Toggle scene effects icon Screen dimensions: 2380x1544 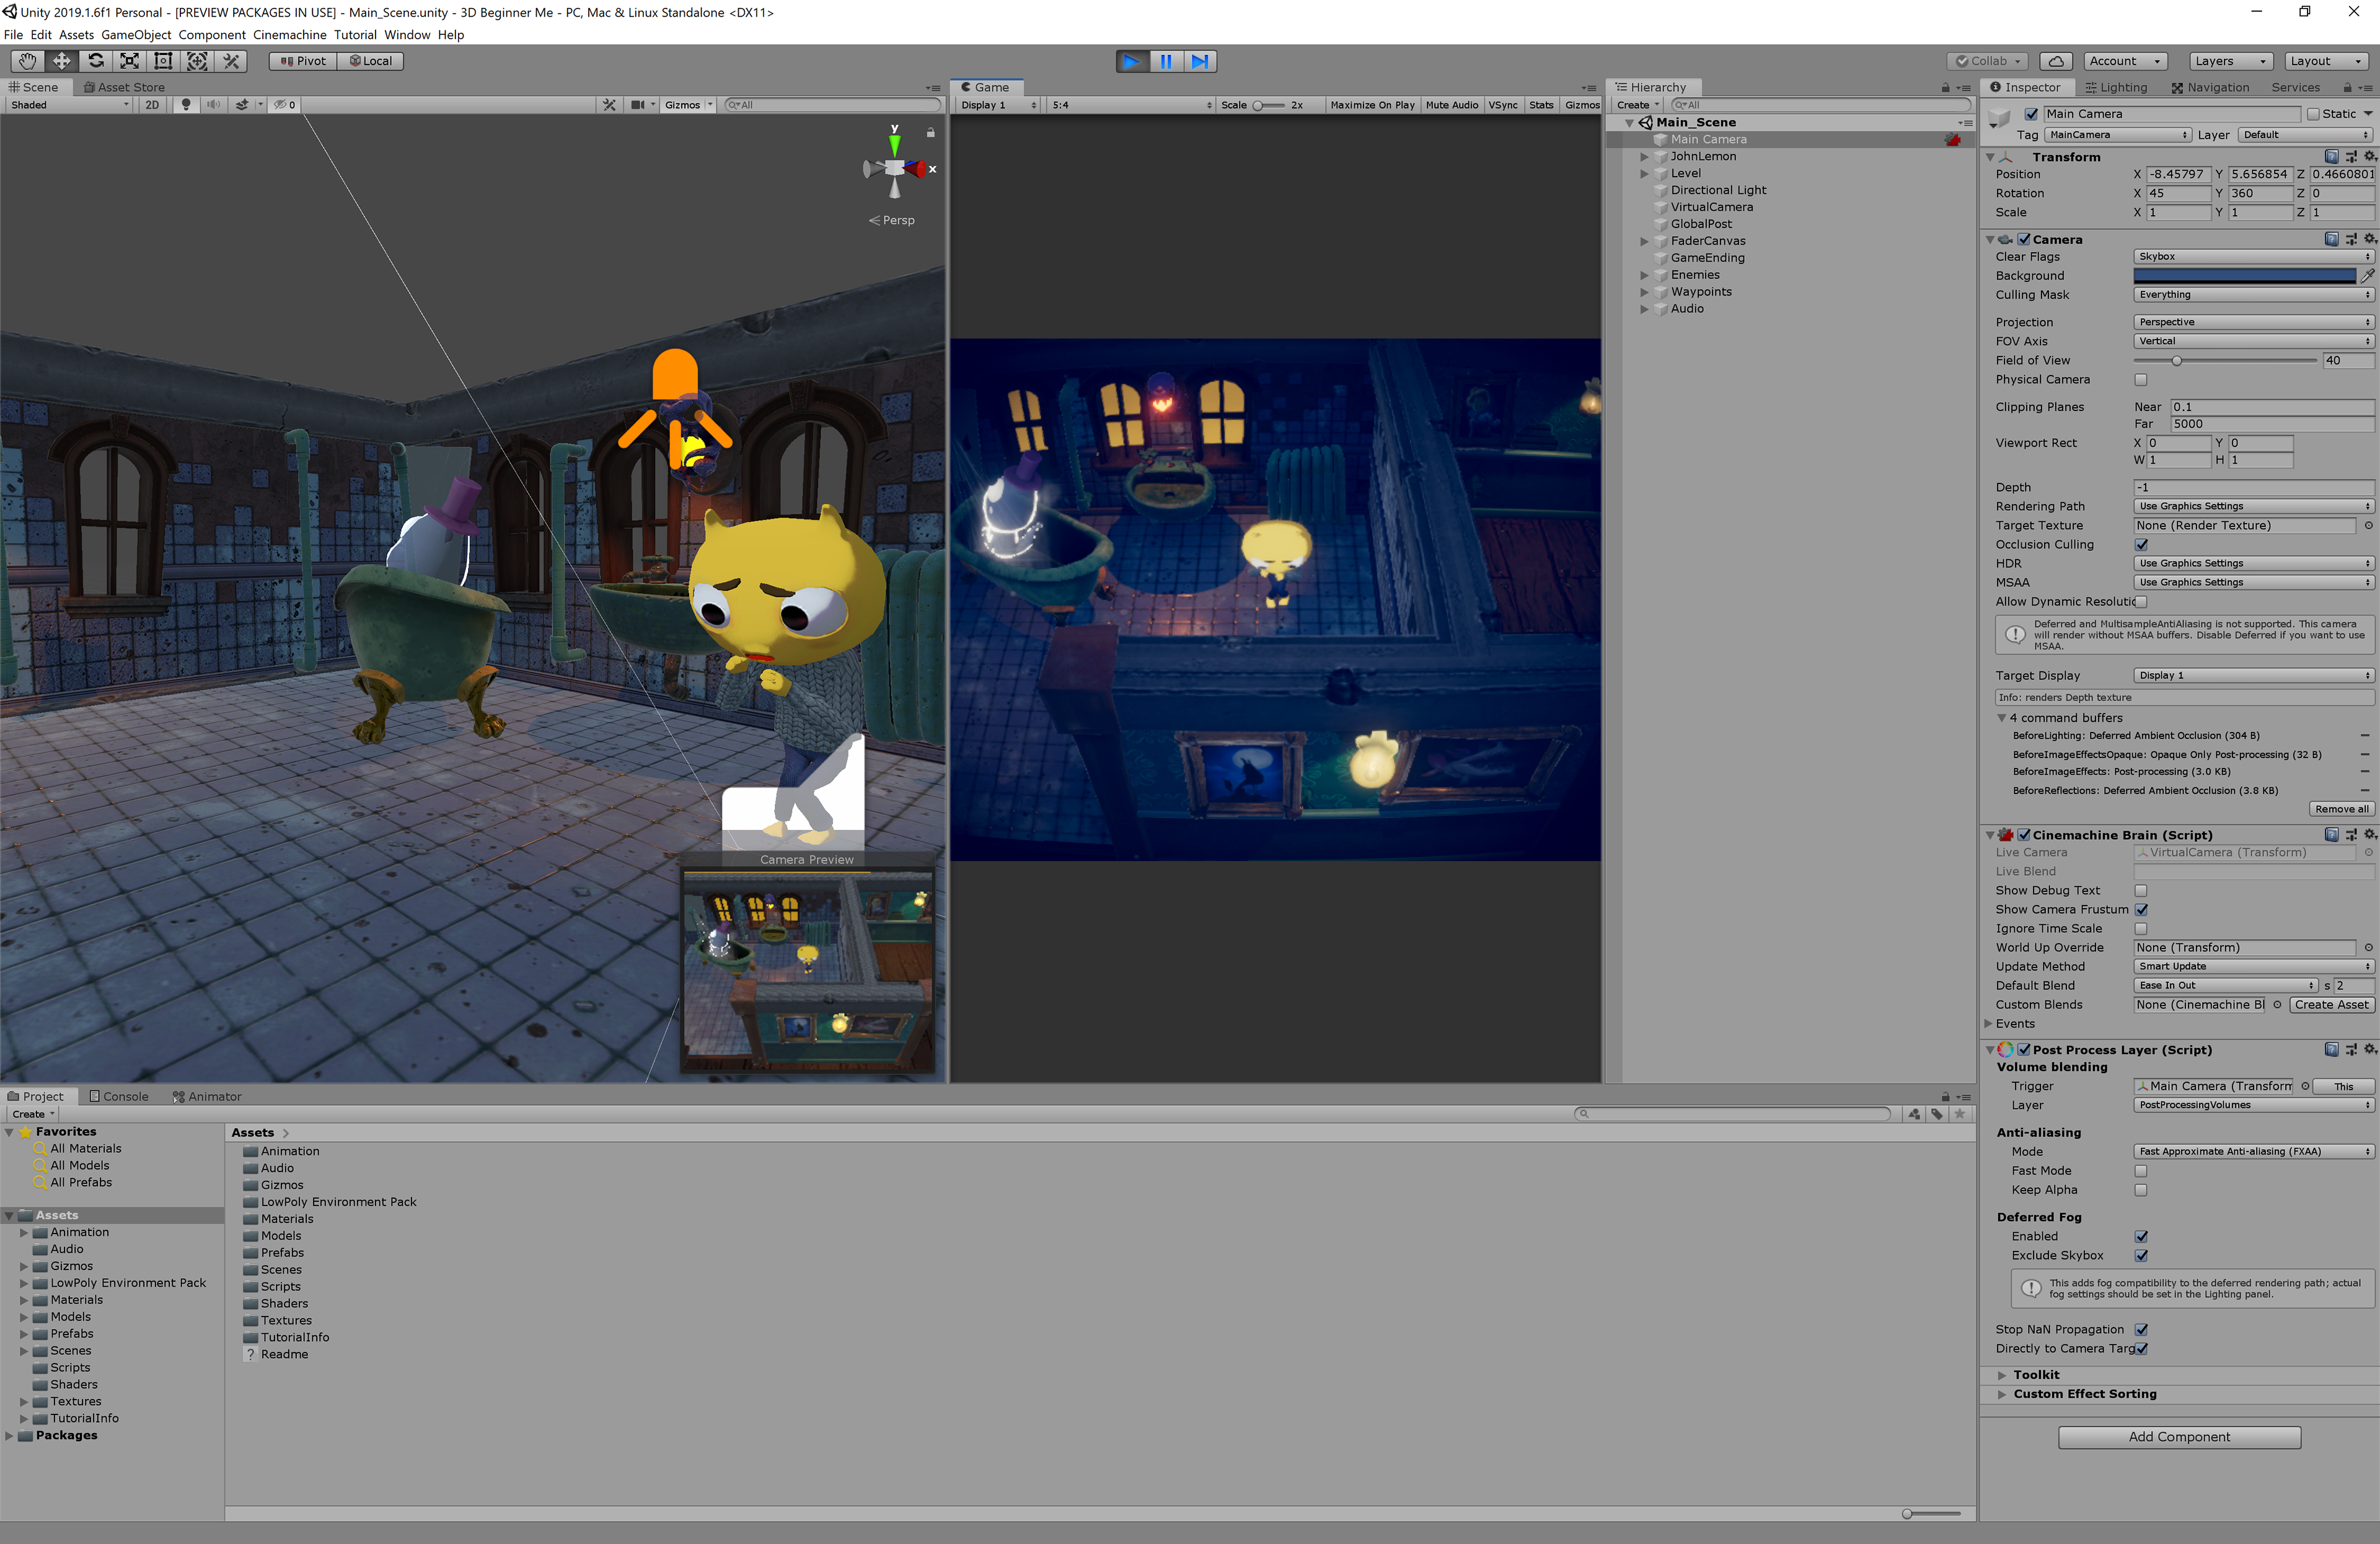(x=242, y=105)
